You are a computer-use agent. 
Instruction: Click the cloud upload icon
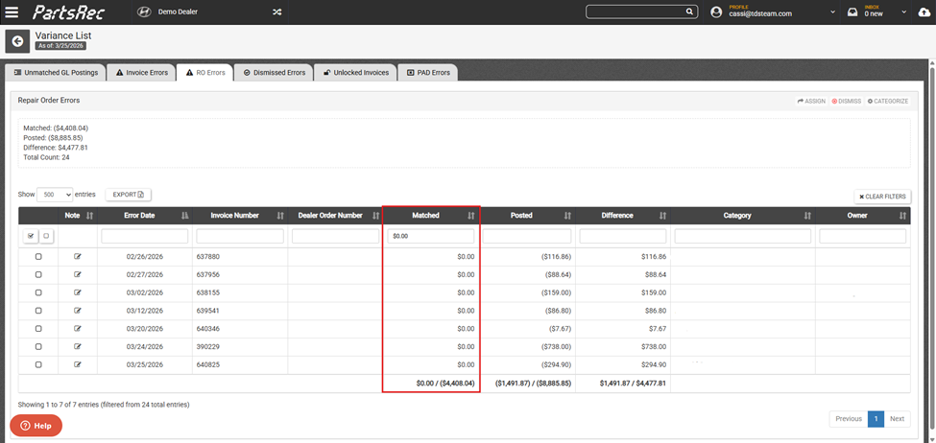tap(924, 12)
